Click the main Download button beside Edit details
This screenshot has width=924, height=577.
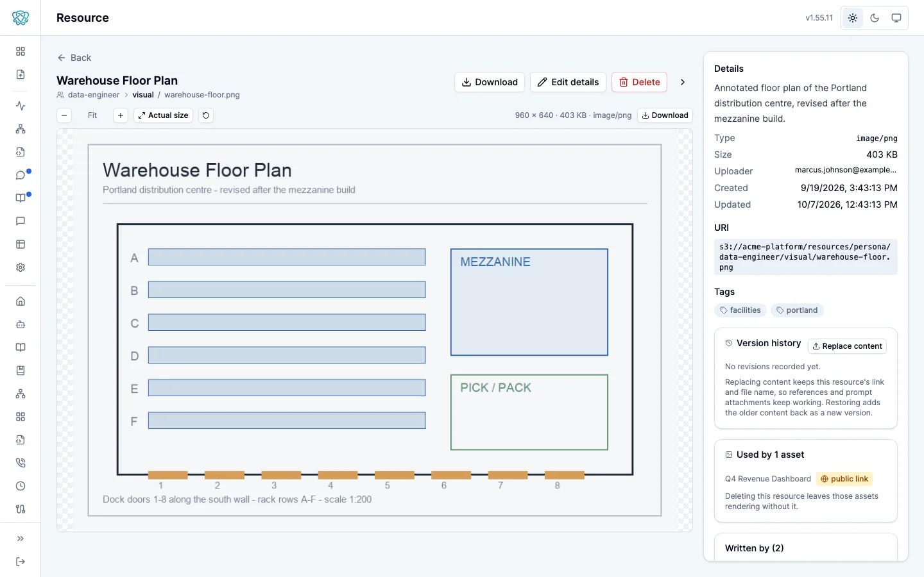click(490, 82)
